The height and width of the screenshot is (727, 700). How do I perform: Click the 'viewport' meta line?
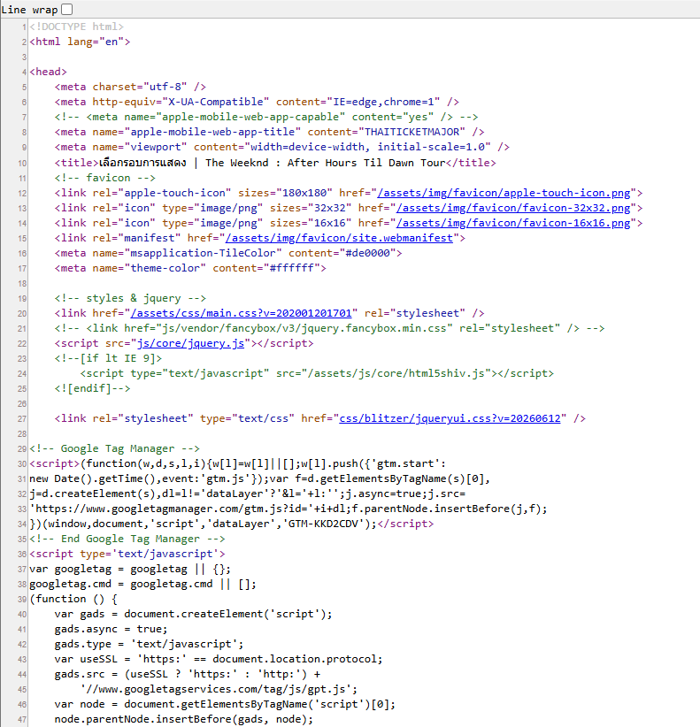[x=282, y=147]
